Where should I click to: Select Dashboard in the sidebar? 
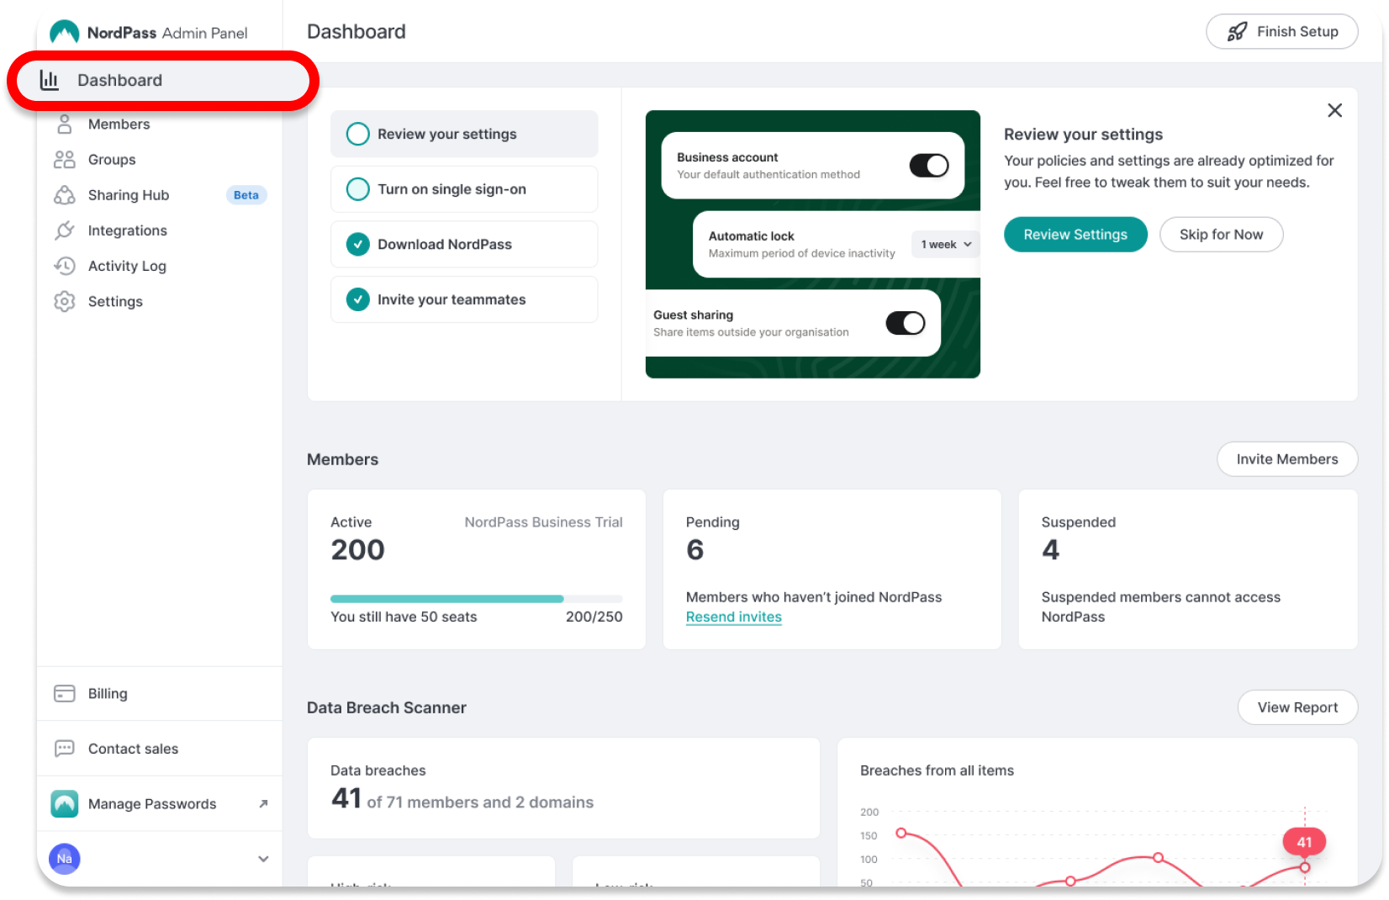[x=119, y=81]
